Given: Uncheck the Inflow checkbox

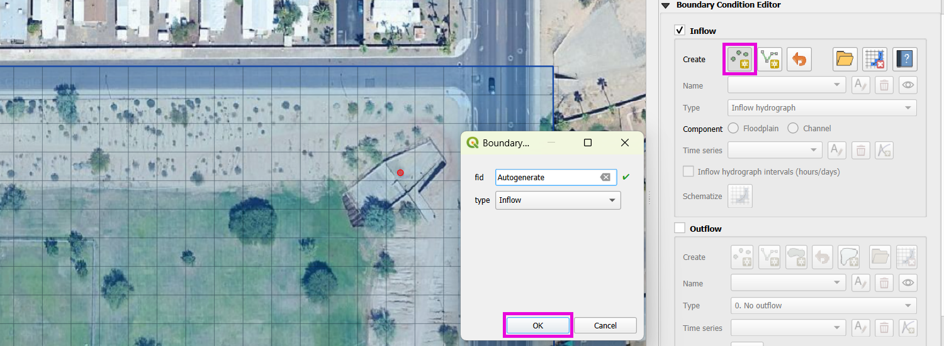Looking at the screenshot, I should tap(680, 30).
